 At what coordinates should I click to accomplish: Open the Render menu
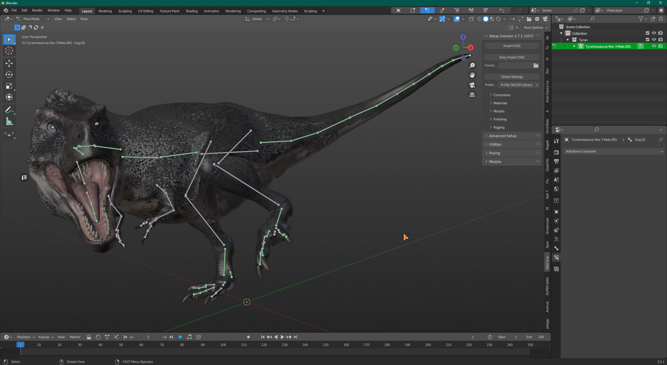pos(37,10)
